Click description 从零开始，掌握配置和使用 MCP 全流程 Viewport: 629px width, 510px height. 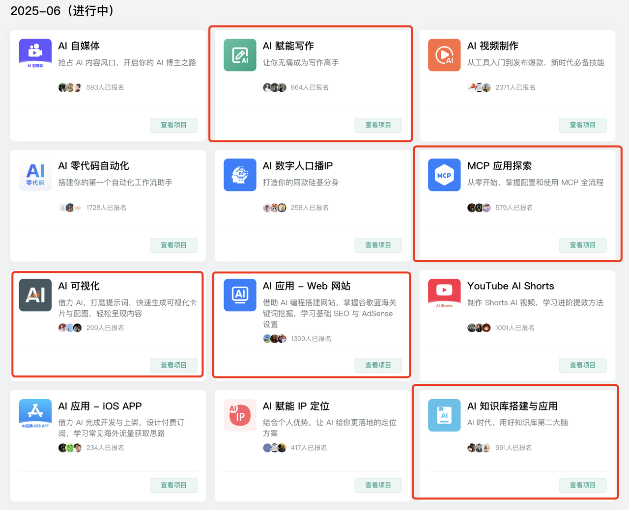click(536, 183)
